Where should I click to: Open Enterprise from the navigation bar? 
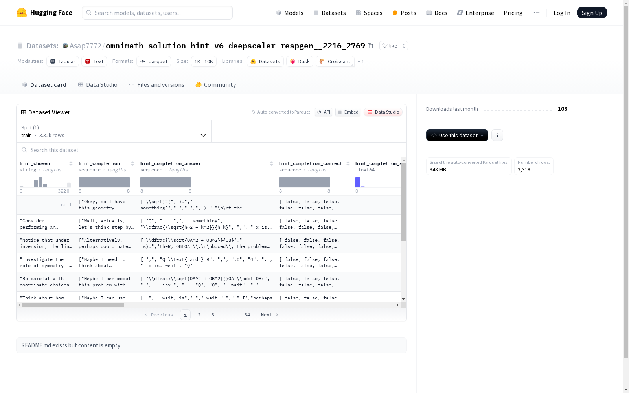pos(475,13)
